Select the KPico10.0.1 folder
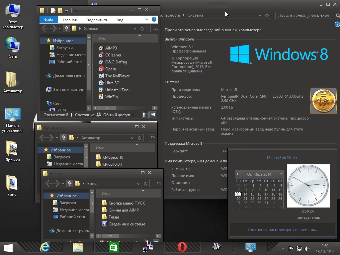The image size is (340, 255). click(x=109, y=164)
